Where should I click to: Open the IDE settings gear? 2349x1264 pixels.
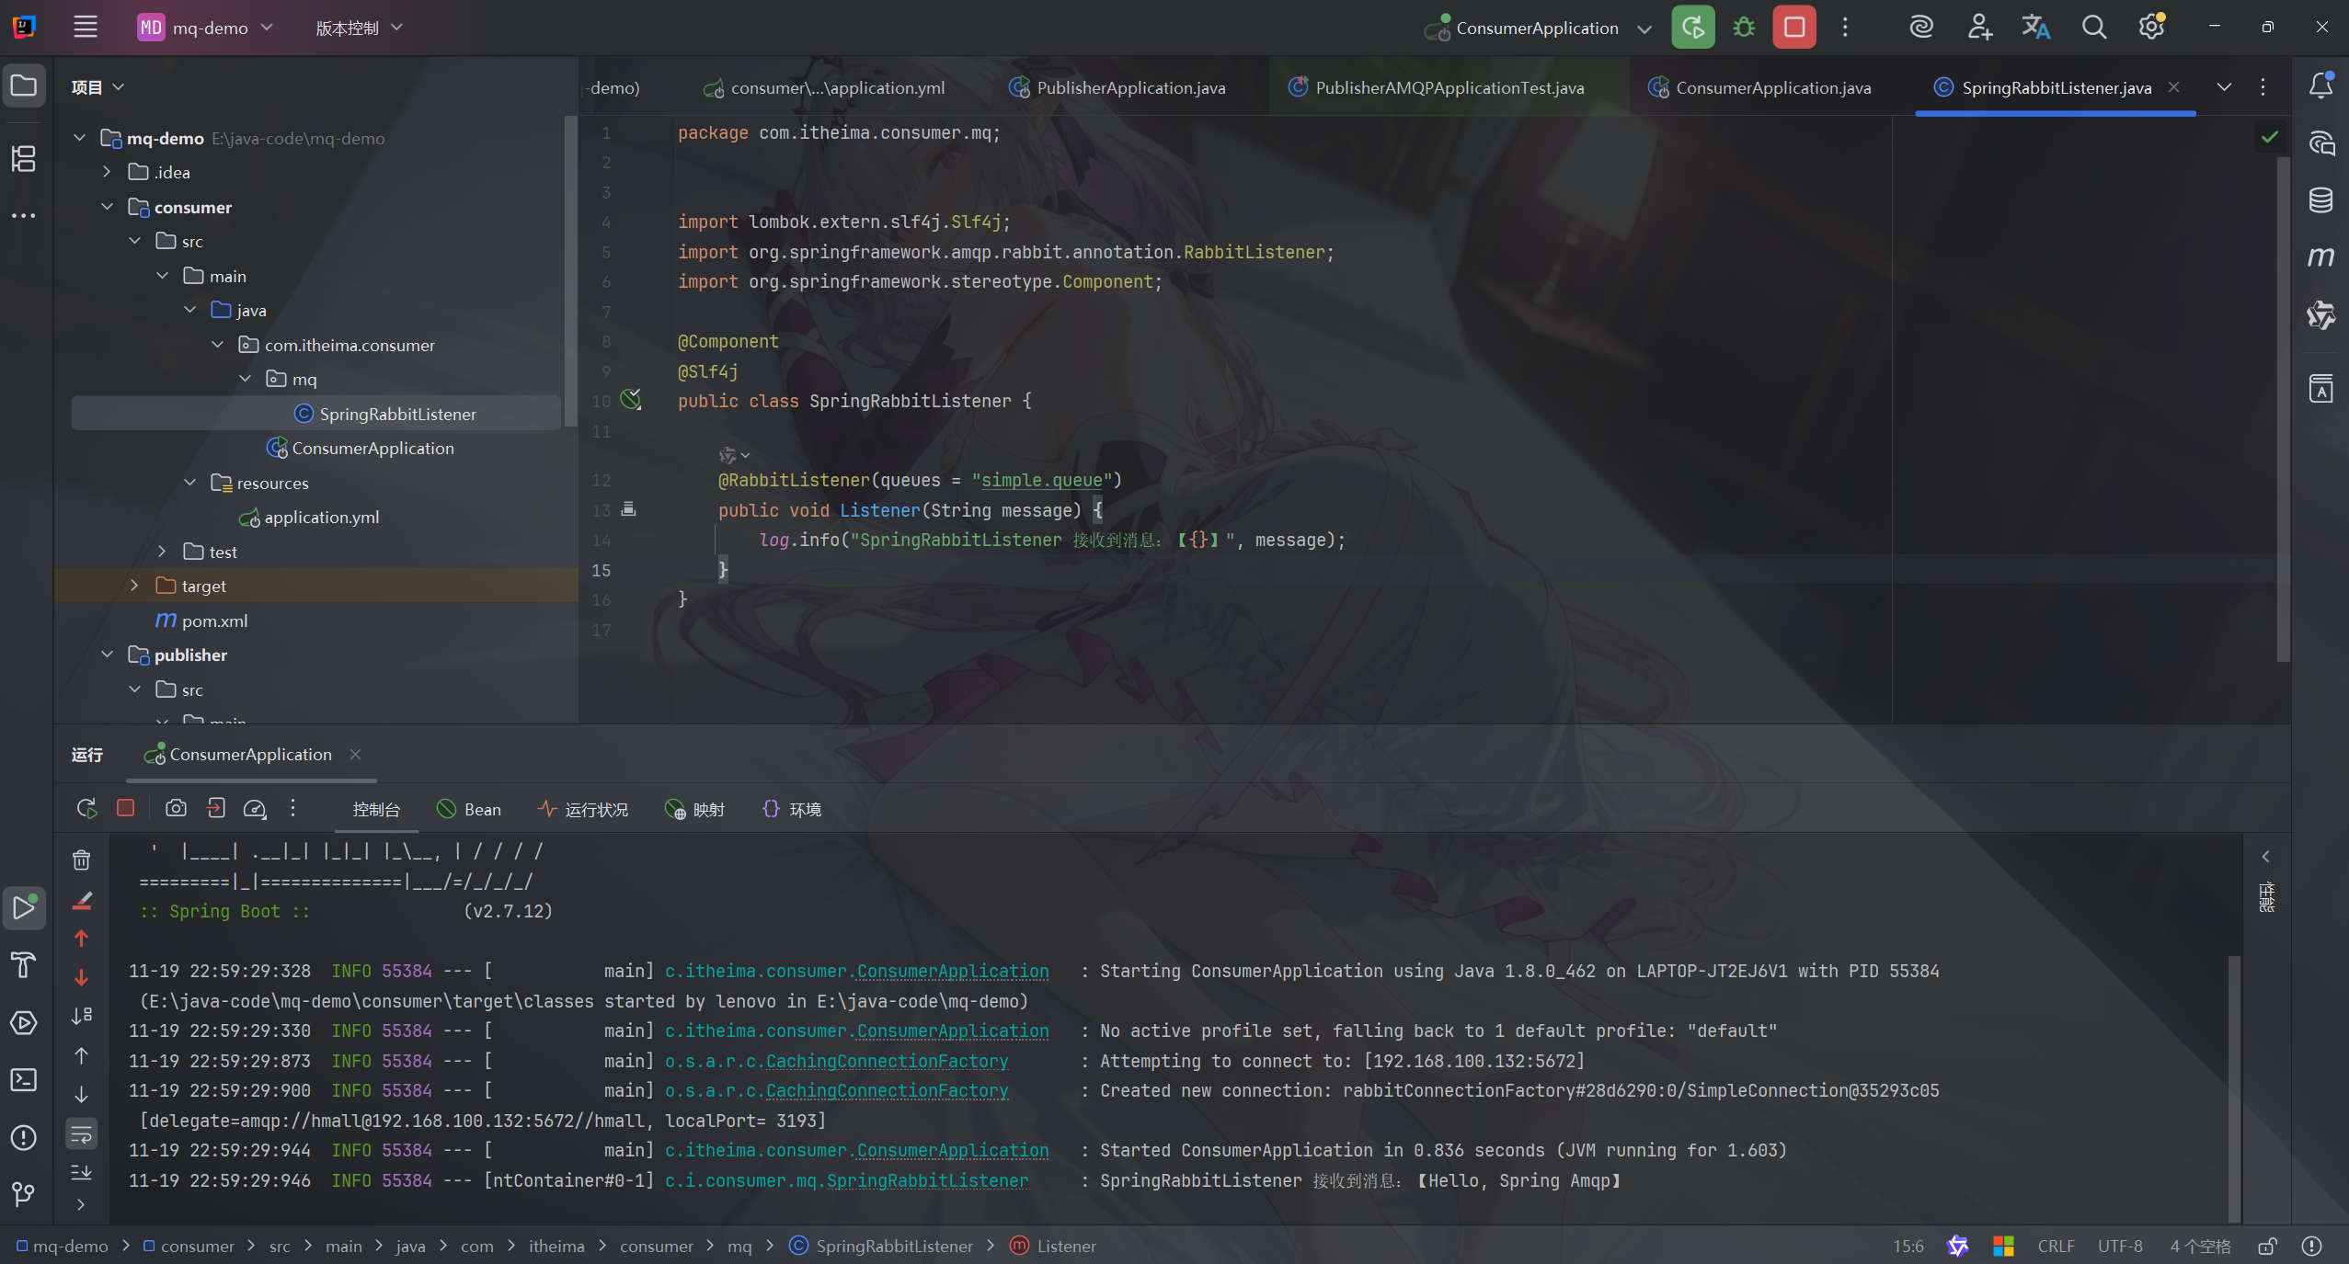coord(2151,27)
